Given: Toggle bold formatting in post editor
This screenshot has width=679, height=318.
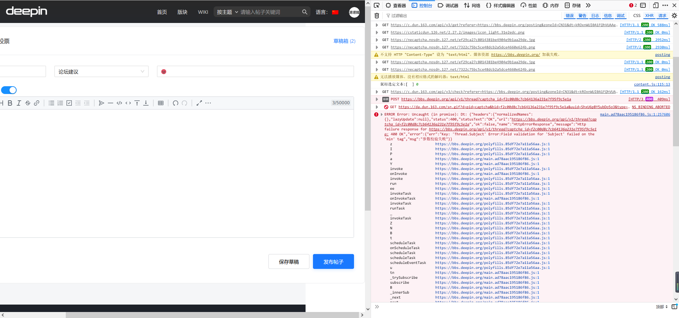Looking at the screenshot, I should pyautogui.click(x=10, y=103).
